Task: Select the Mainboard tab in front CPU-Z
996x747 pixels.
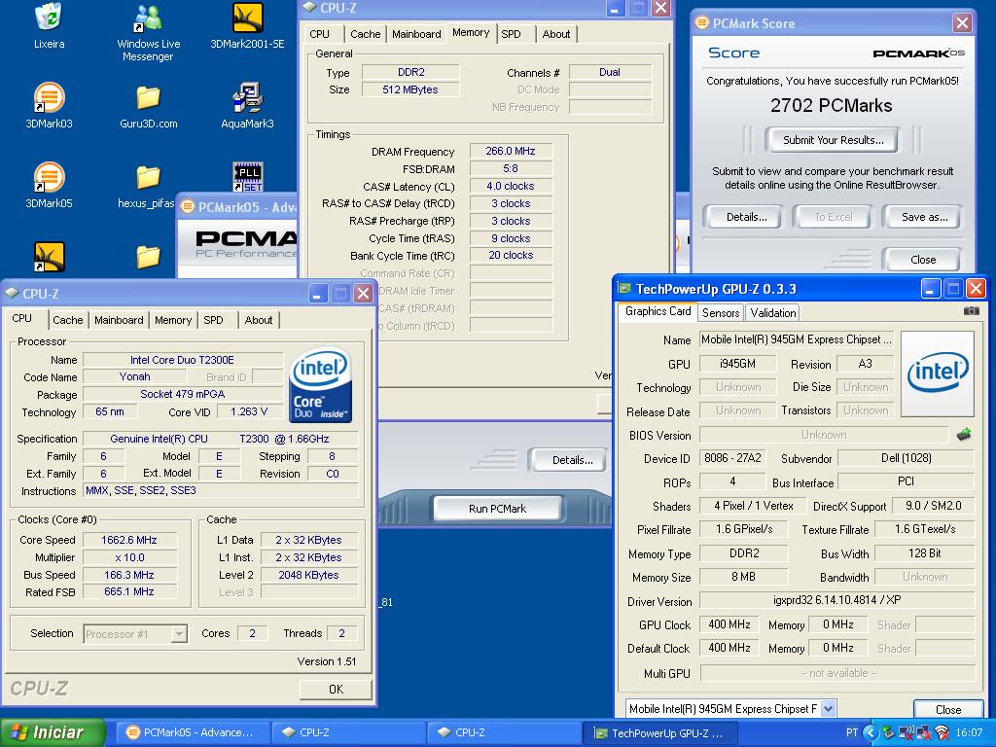Action: pos(119,320)
